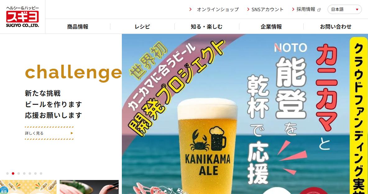Click the red chevron beside オンラインショップ
This screenshot has width=368, height=194.
[x=191, y=9]
